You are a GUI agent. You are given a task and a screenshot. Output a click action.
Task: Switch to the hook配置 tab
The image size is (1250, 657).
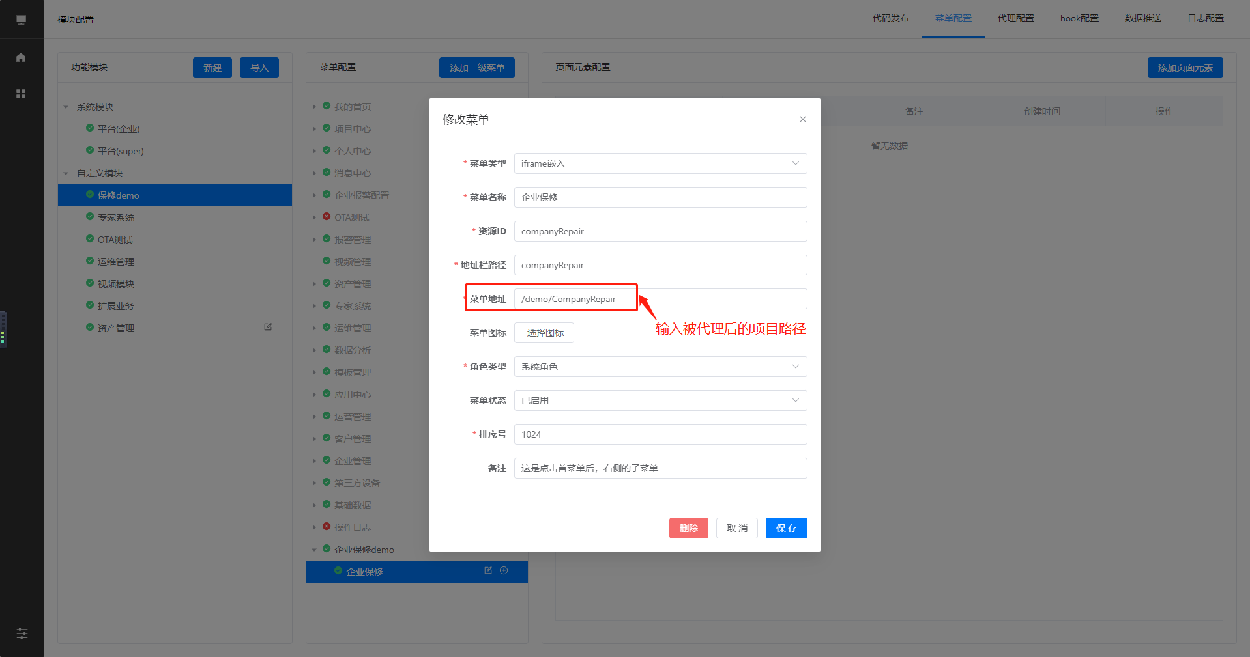[x=1079, y=18]
